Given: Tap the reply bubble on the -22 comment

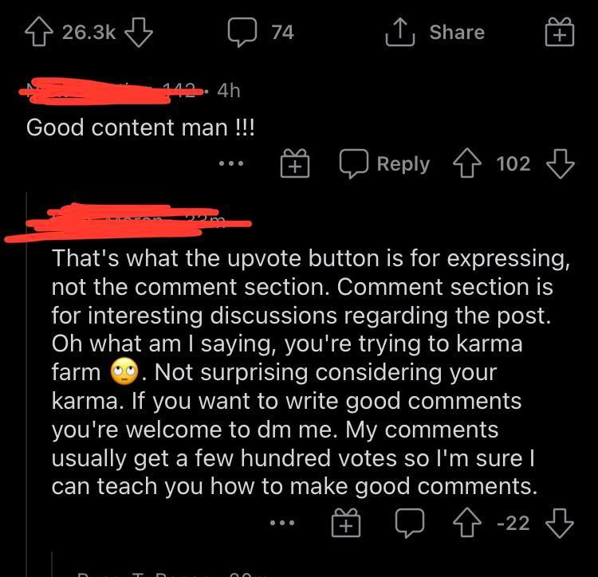Looking at the screenshot, I should point(411,524).
